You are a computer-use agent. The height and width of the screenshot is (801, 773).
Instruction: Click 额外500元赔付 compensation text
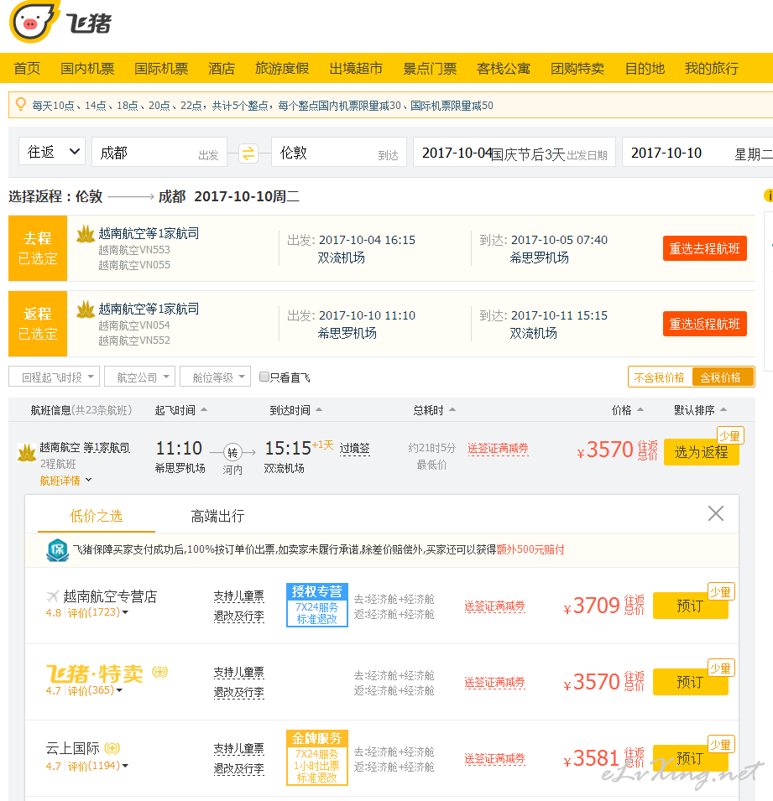[530, 549]
